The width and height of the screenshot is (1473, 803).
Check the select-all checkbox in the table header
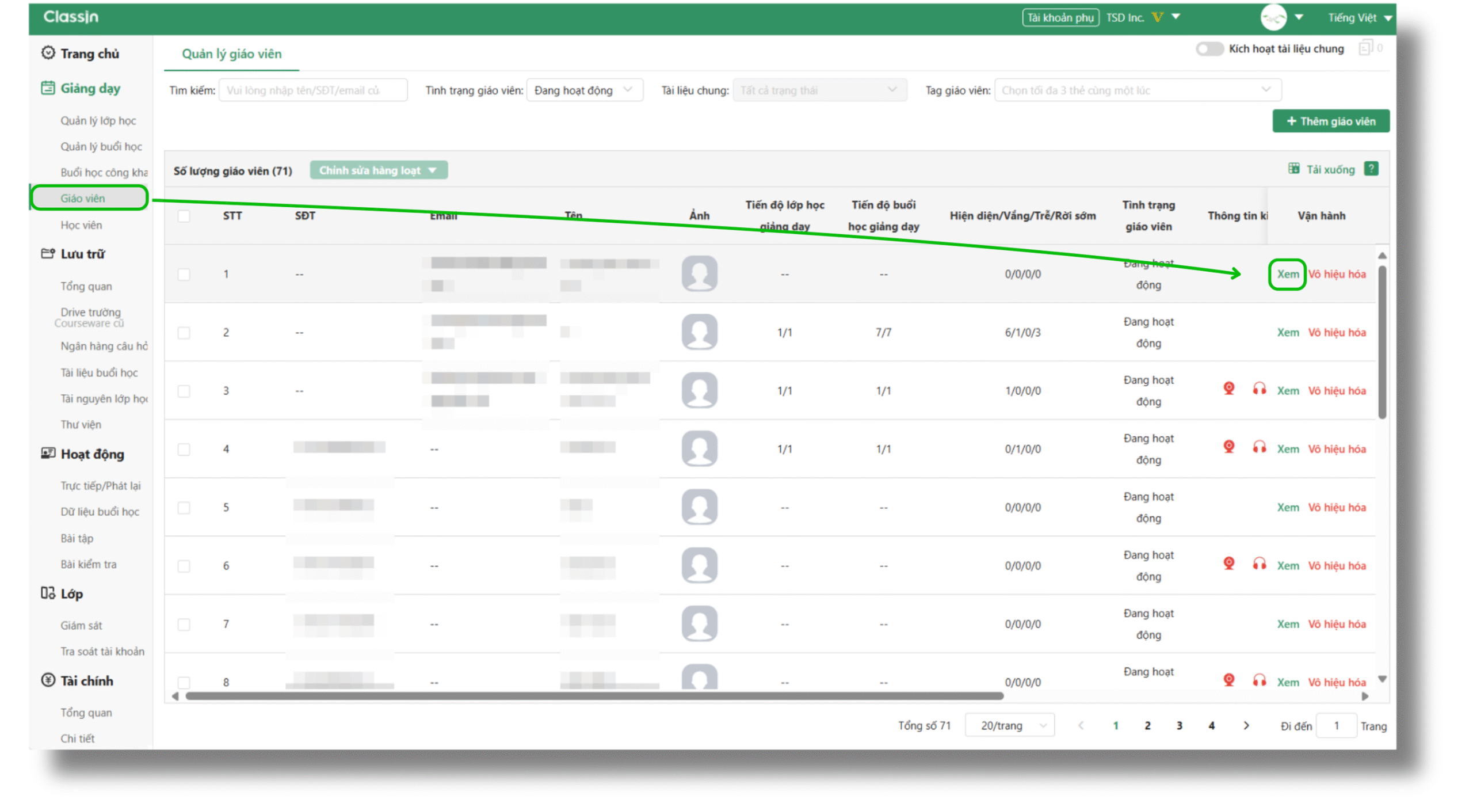pos(184,216)
